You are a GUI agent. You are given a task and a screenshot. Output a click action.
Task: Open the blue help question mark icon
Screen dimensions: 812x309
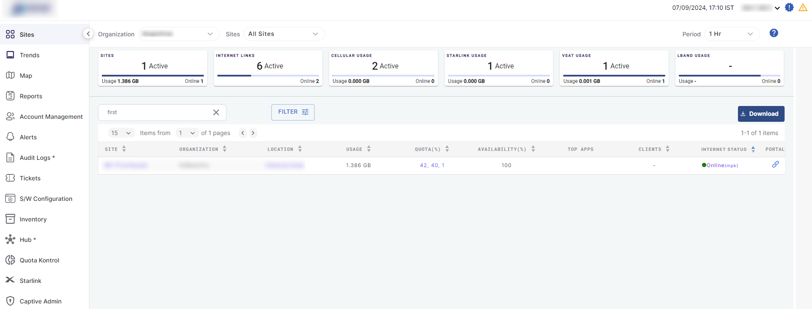(773, 33)
